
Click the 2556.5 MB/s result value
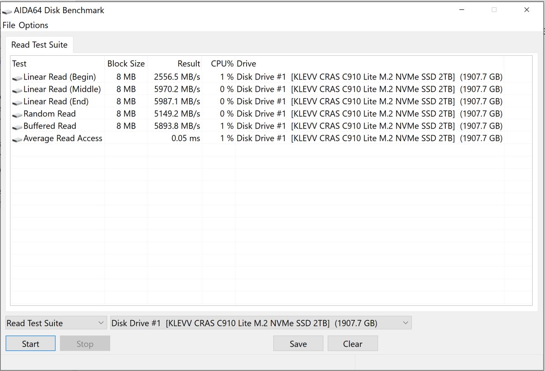[177, 77]
